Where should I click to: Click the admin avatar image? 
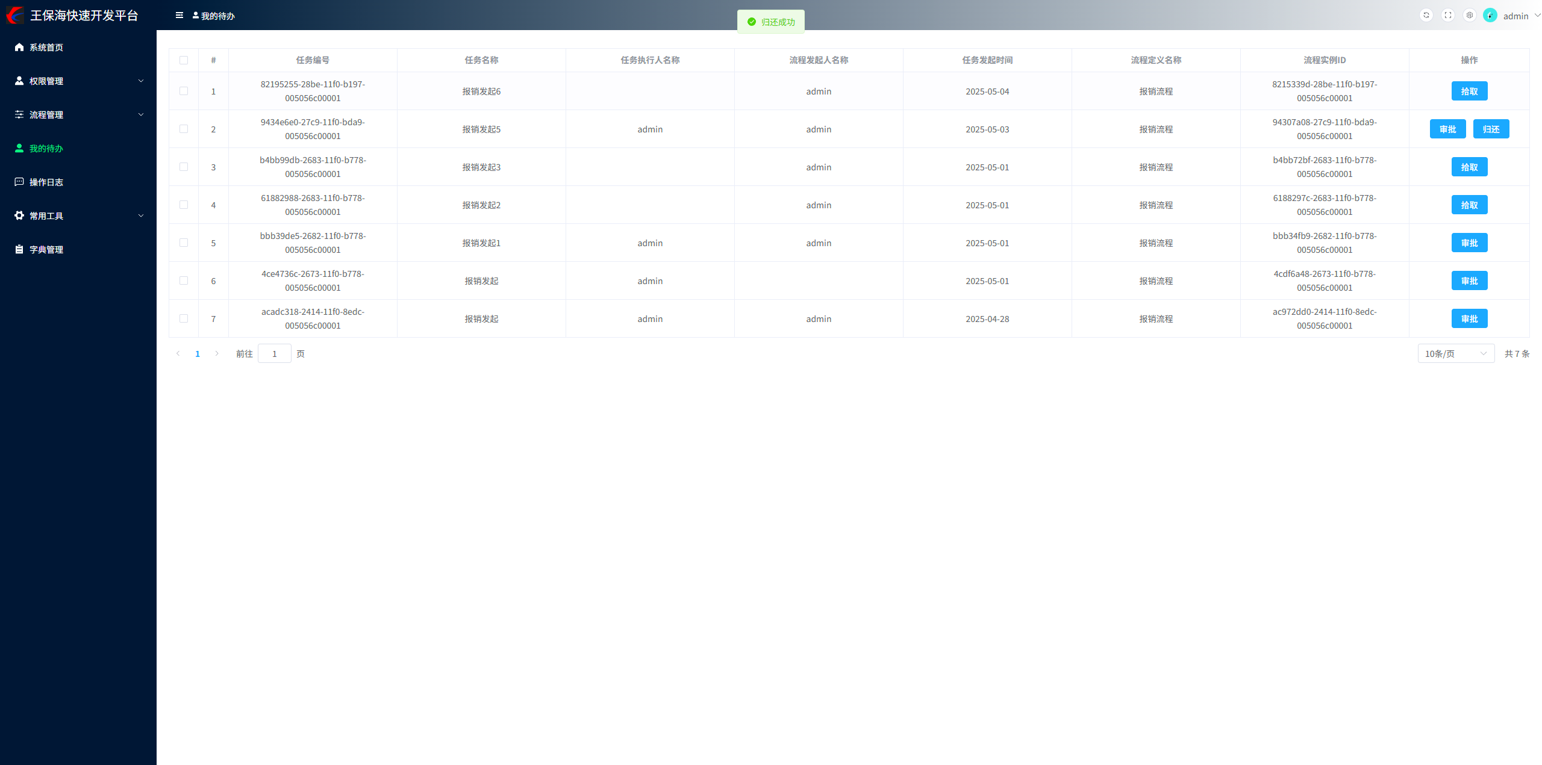pyautogui.click(x=1490, y=16)
